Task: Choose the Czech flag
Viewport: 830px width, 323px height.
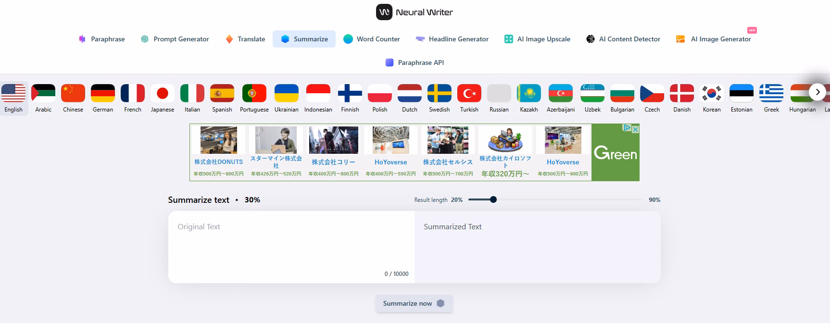Action: coord(652,93)
